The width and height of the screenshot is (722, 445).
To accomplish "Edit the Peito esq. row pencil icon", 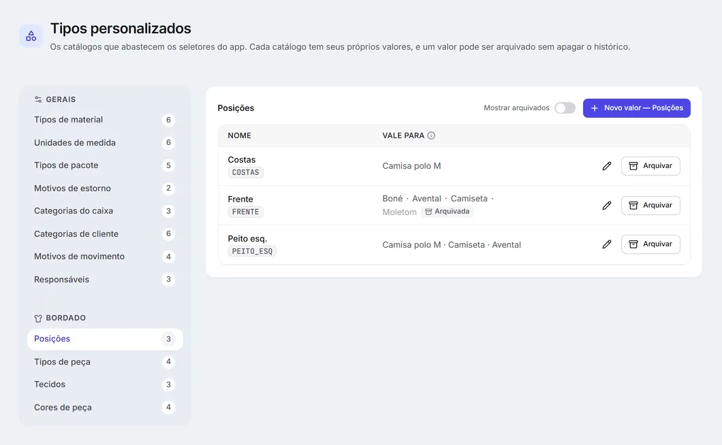I will pyautogui.click(x=607, y=244).
